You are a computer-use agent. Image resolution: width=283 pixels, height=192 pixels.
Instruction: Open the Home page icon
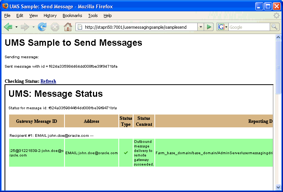point(68,27)
